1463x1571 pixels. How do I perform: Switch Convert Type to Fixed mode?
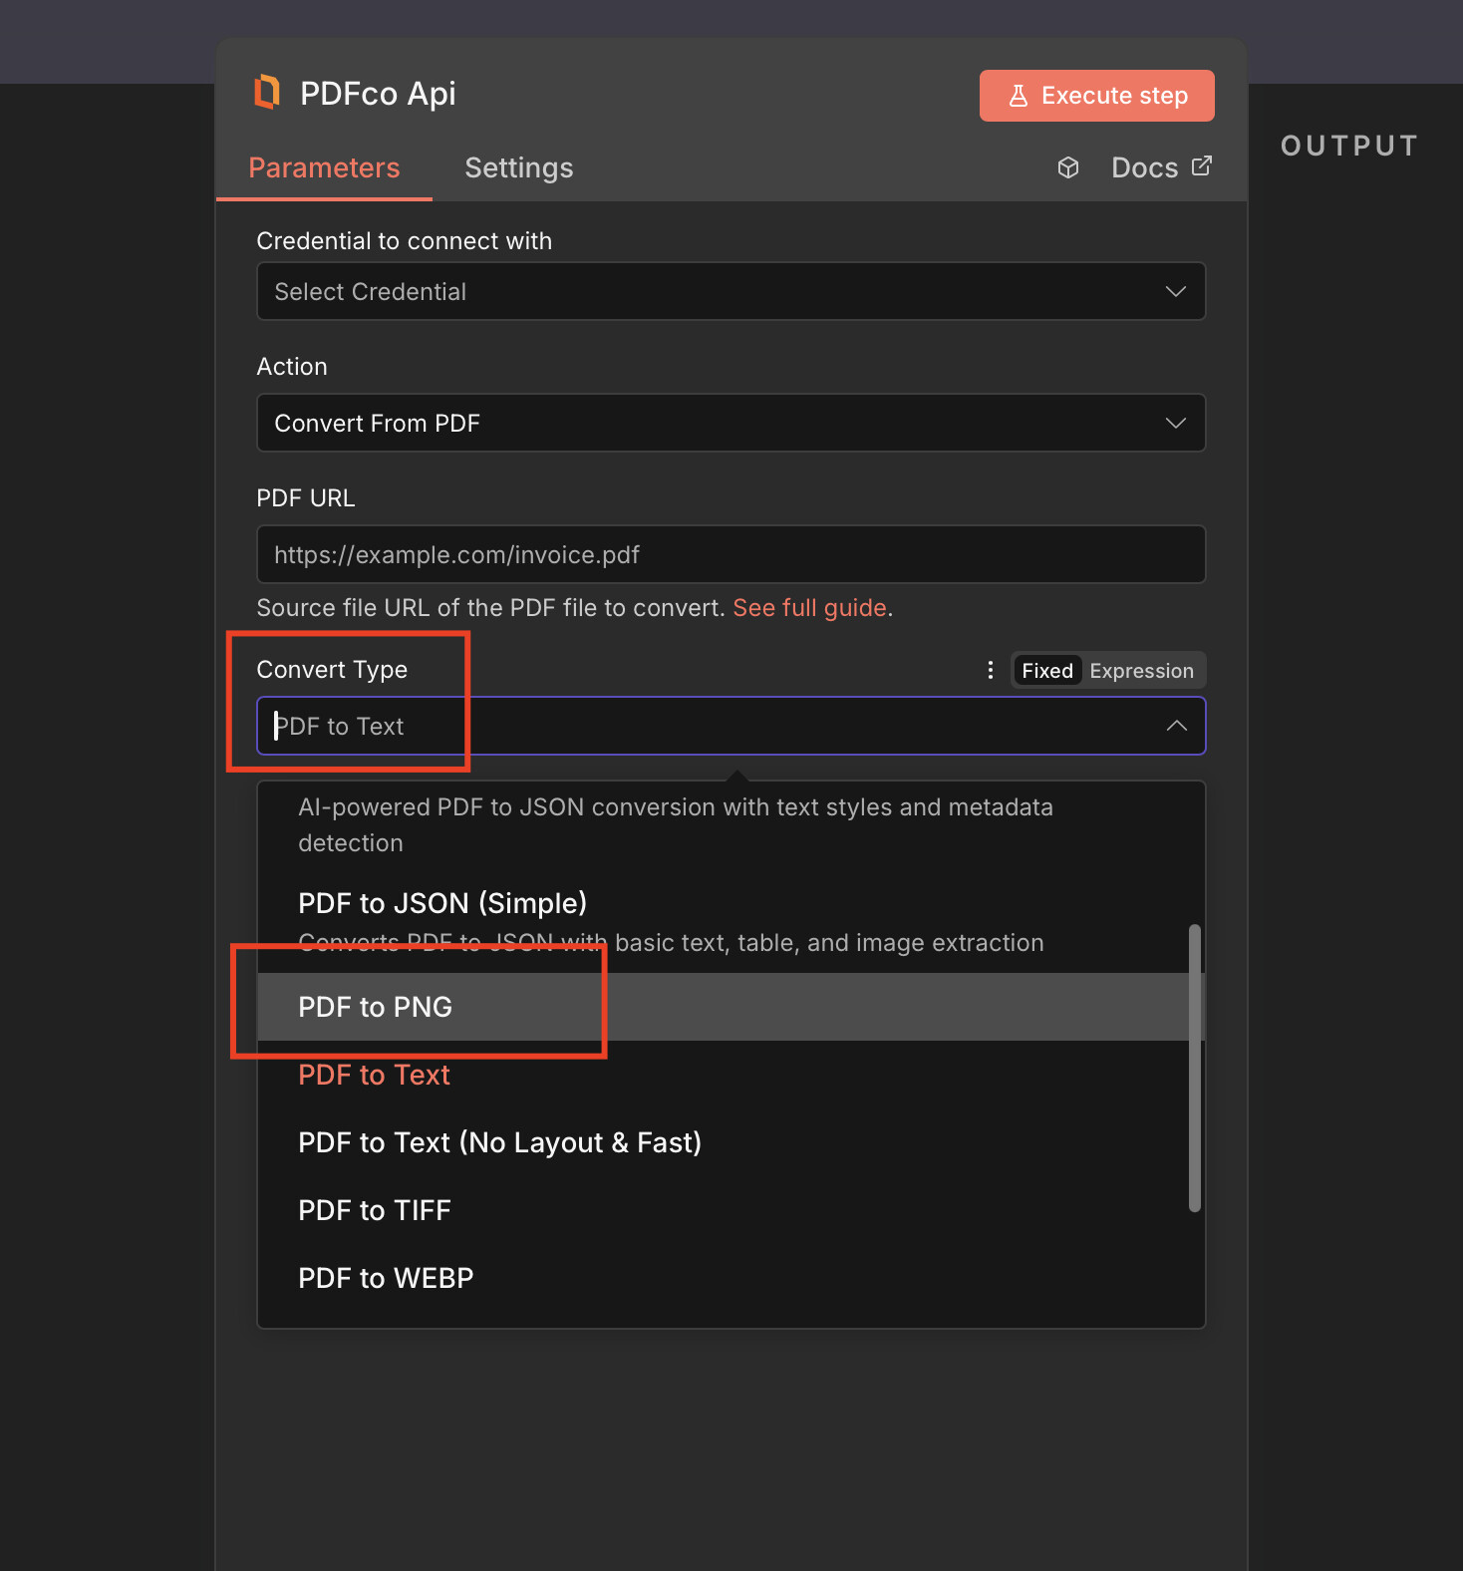[x=1046, y=671]
